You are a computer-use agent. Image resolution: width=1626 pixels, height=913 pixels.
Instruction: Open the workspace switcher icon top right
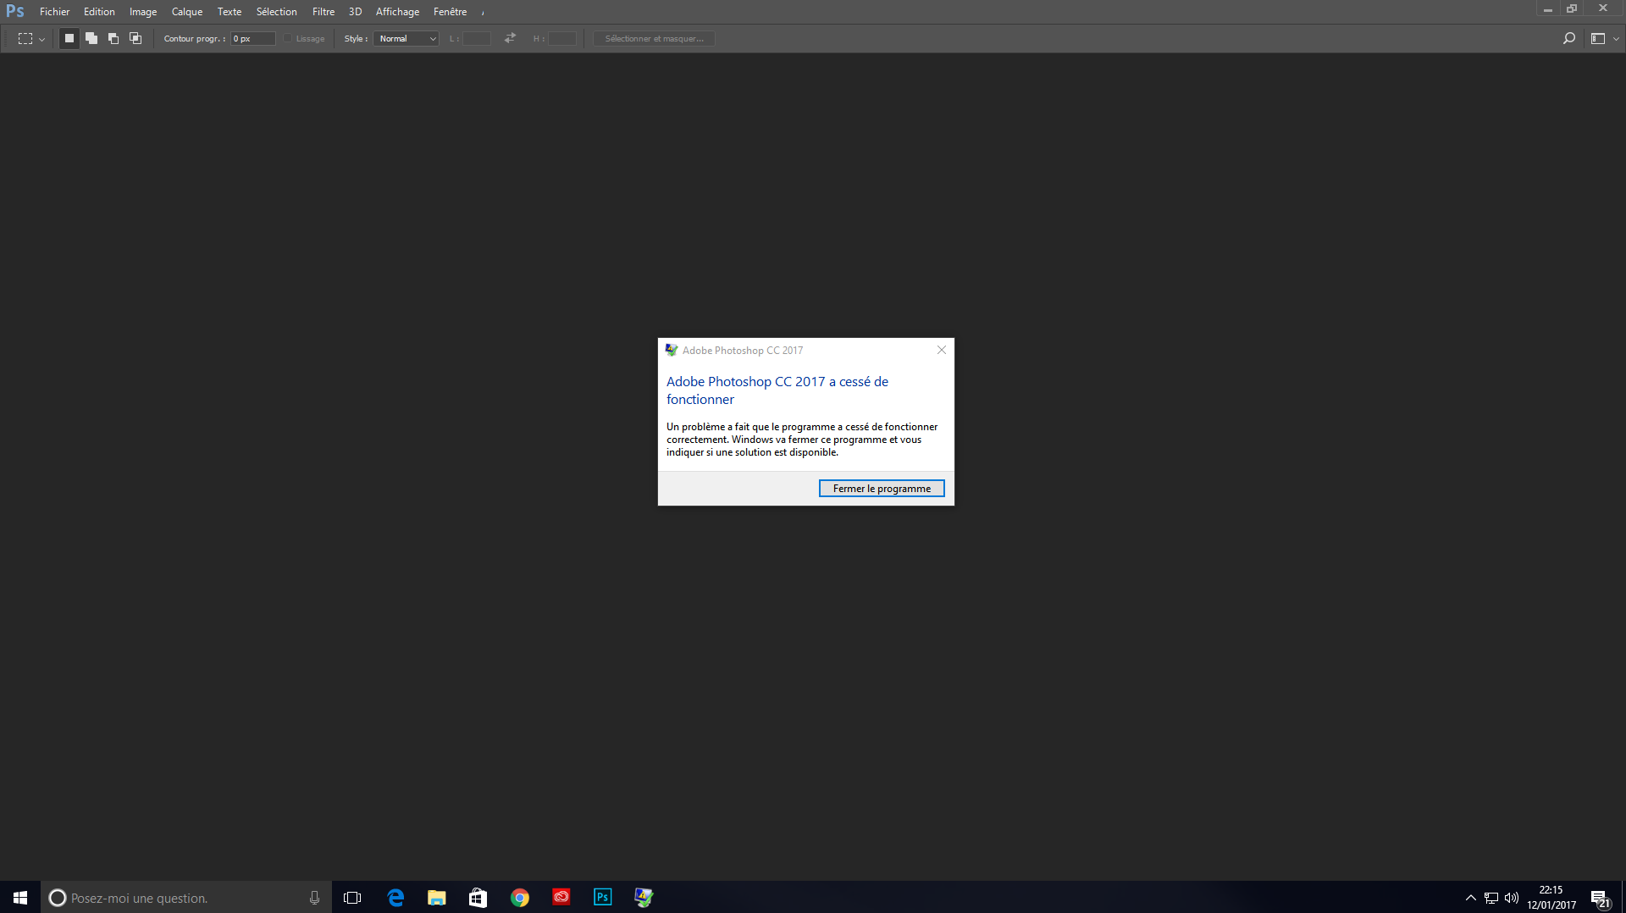click(1599, 38)
